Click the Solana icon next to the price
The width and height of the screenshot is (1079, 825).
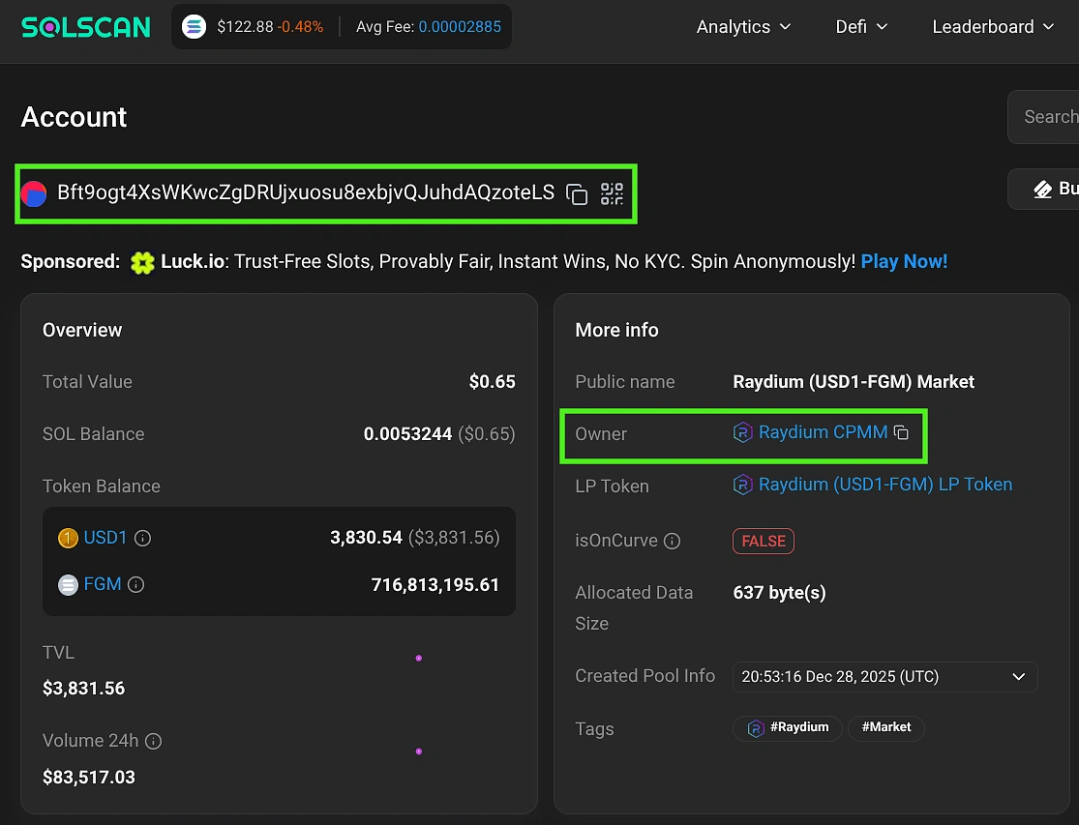coord(194,26)
